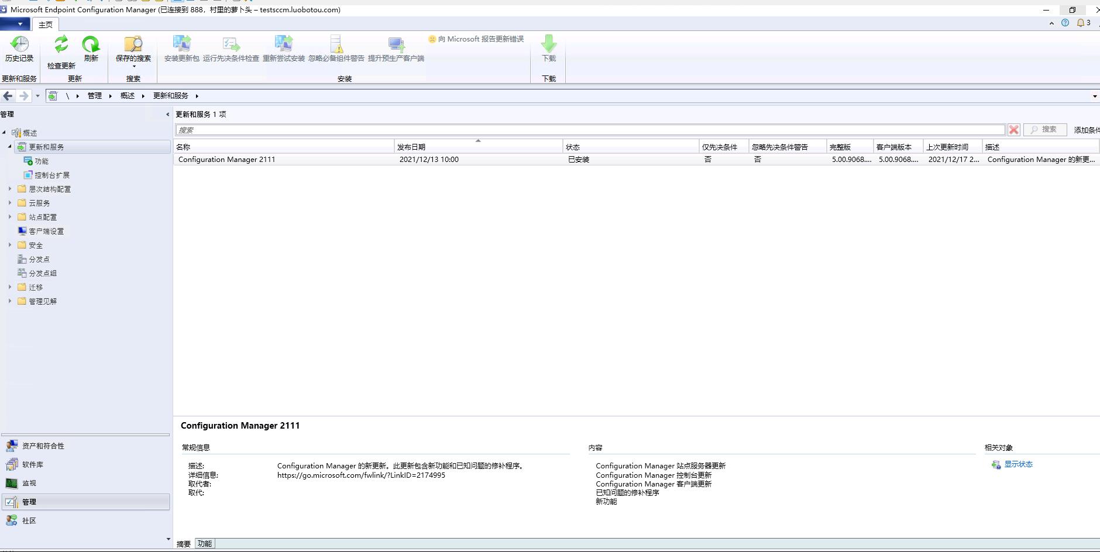Click the 检查更新 check updates icon

pyautogui.click(x=61, y=44)
